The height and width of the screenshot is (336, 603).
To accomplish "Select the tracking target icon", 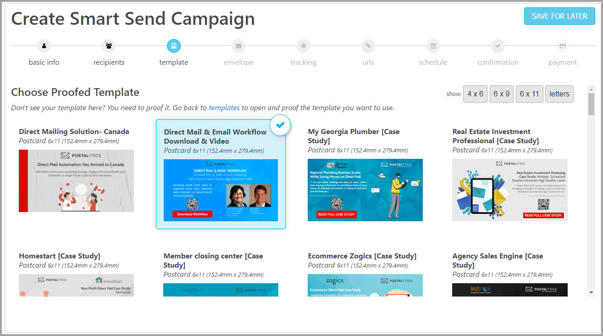I will pyautogui.click(x=303, y=46).
